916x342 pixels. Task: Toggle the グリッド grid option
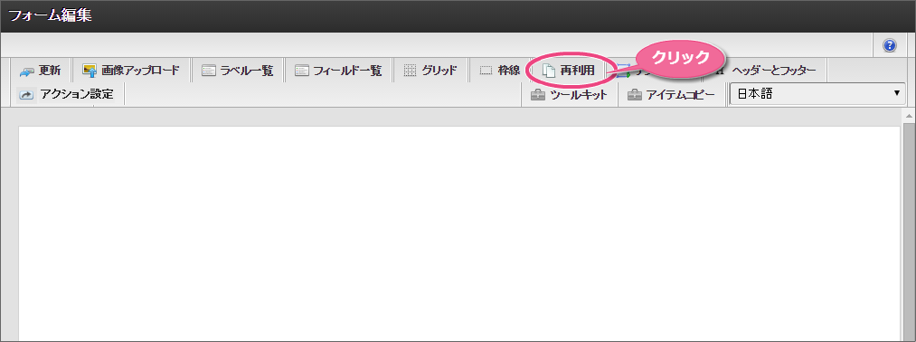430,71
